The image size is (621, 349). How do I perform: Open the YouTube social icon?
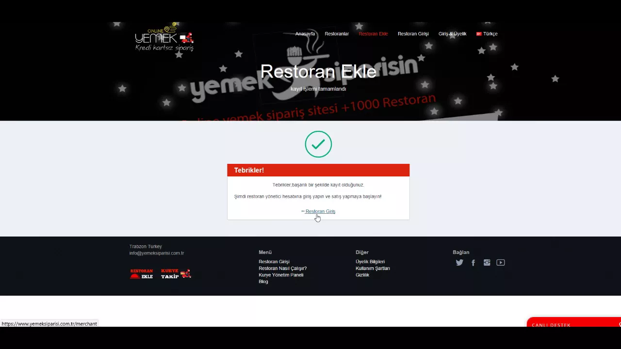pyautogui.click(x=501, y=263)
